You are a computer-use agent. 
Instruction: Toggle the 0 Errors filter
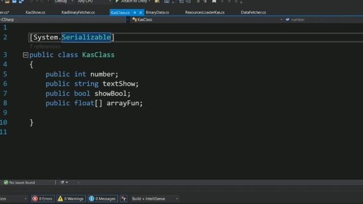click(x=43, y=199)
